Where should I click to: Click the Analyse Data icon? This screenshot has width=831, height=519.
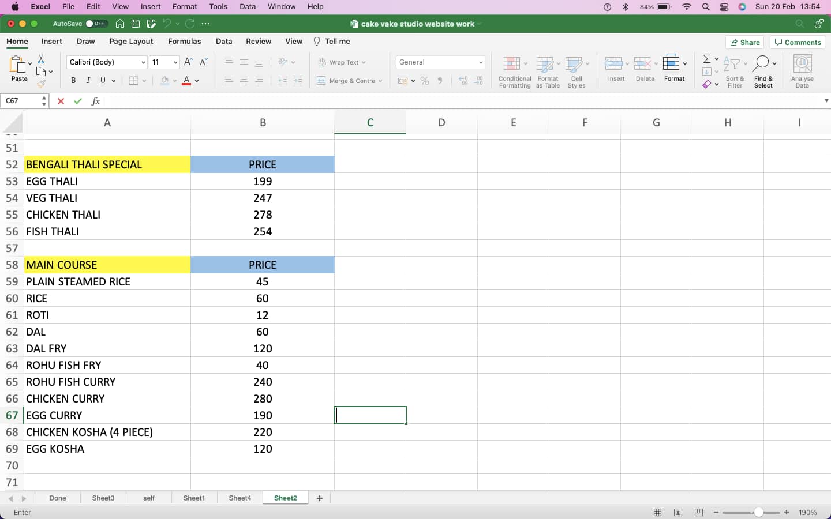pos(802,63)
